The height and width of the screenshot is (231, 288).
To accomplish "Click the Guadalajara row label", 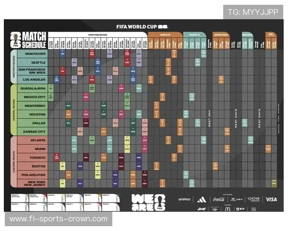I will pyautogui.click(x=33, y=89).
